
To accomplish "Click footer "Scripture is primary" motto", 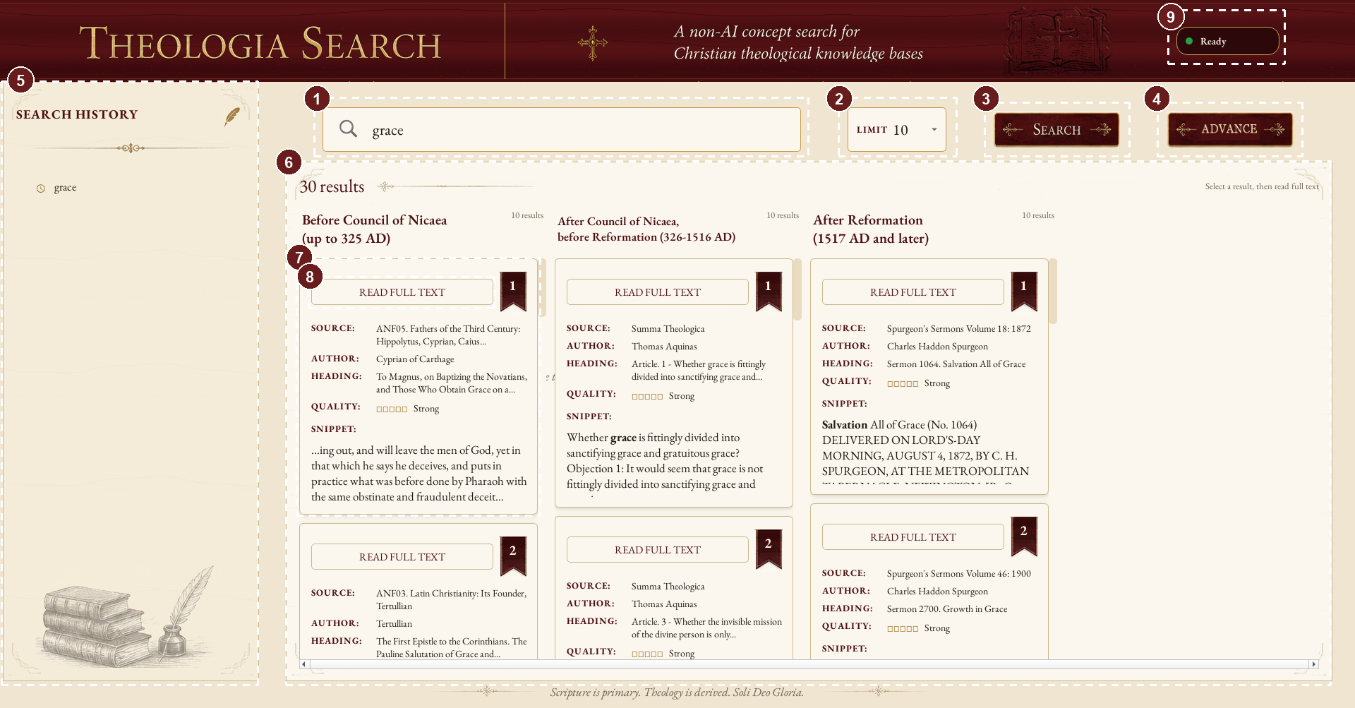I will tap(677, 692).
